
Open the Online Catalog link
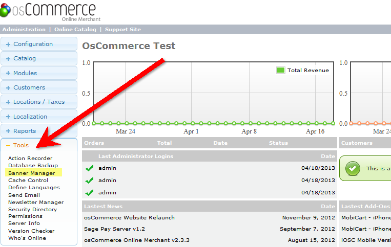point(75,29)
